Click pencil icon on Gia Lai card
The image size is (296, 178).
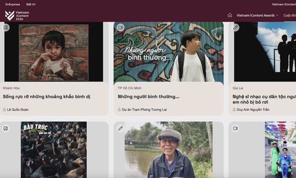tap(235, 28)
